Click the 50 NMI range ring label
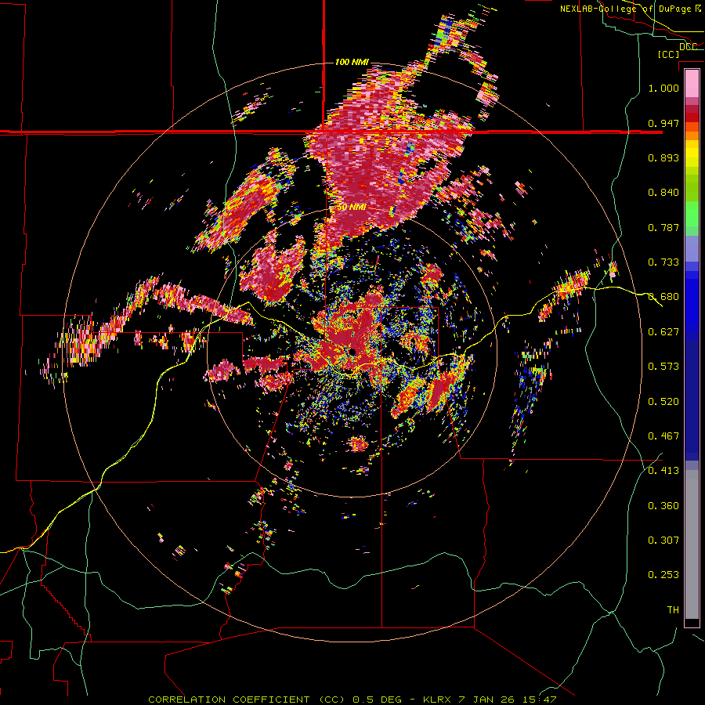 [x=352, y=208]
